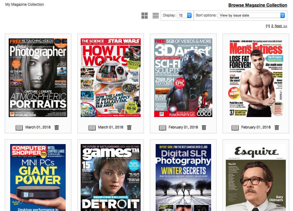Click the date under 3D Artist
This screenshot has width=293, height=211.
(183, 127)
